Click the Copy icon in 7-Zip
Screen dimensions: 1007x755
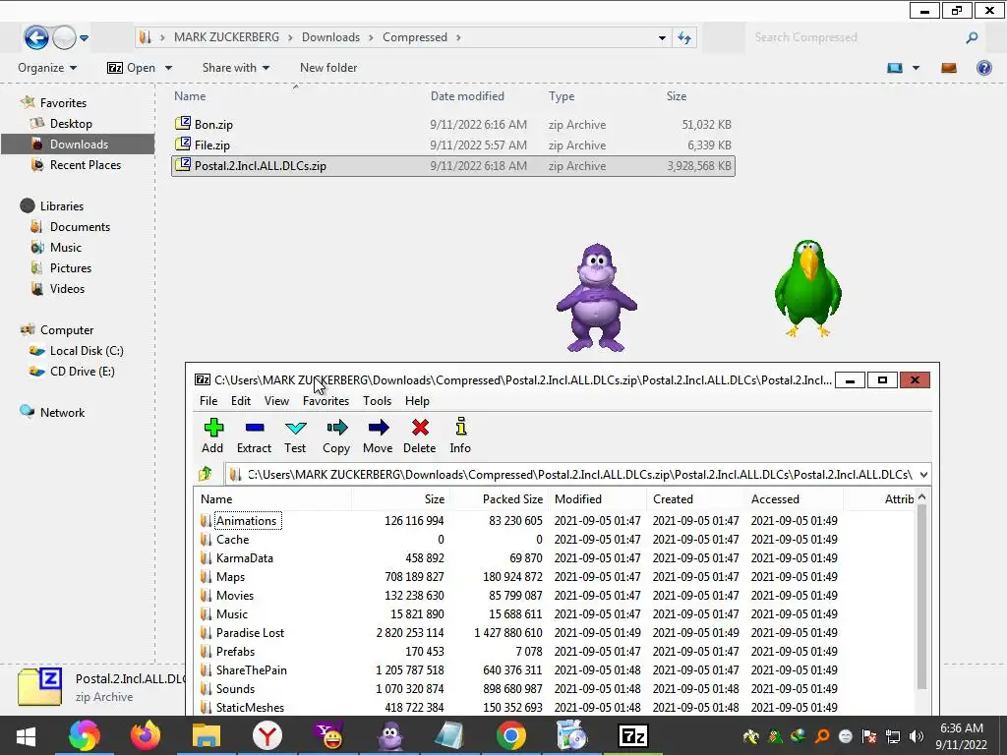[336, 428]
